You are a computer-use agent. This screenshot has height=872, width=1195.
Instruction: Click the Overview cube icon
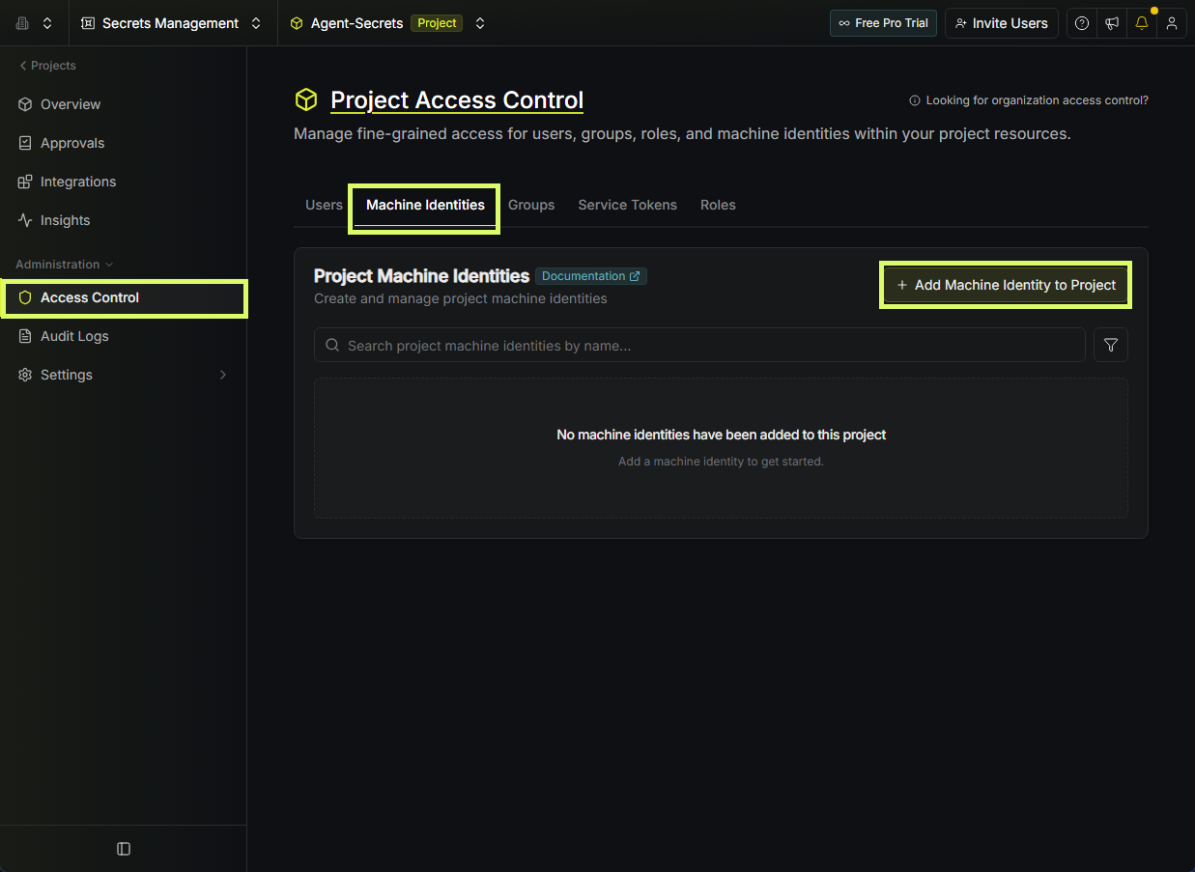click(25, 104)
